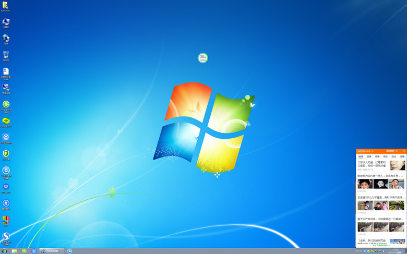Click the highlighted button in the news panel header
This screenshot has height=254, width=407.
390,151
